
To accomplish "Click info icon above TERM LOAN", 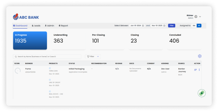I will pos(50,68).
